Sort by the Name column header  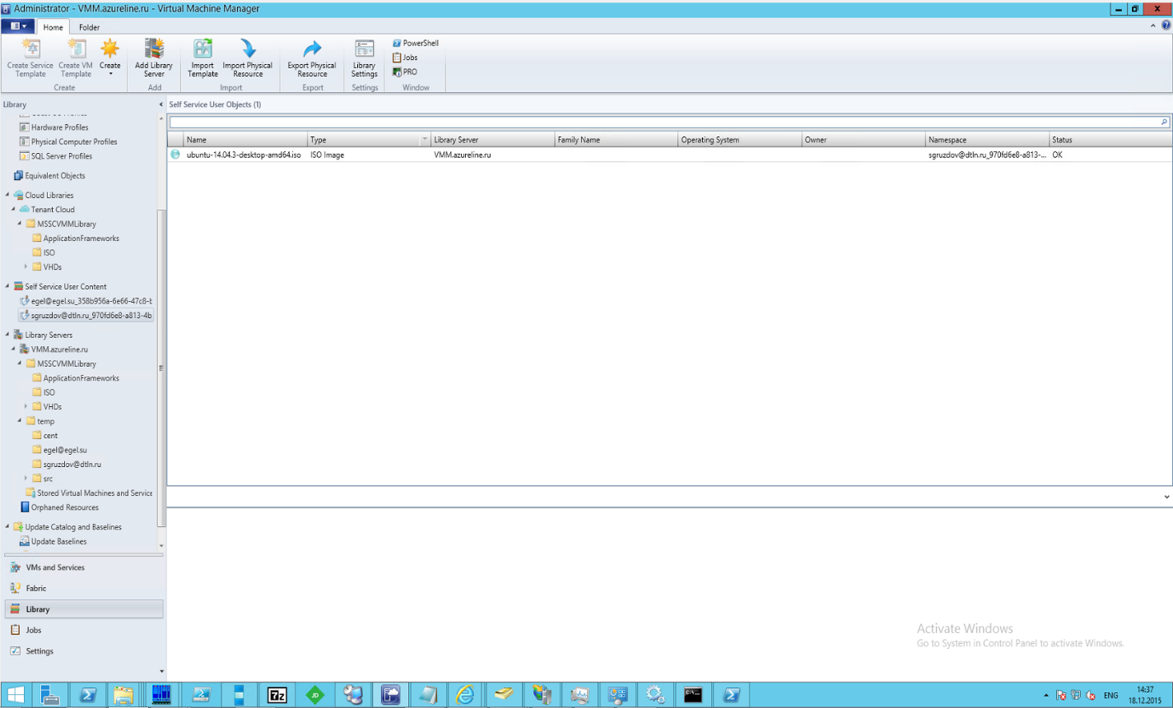pyautogui.click(x=245, y=140)
